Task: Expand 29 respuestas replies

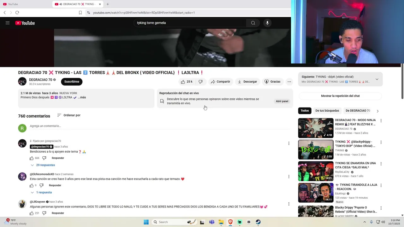Action: [x=43, y=165]
